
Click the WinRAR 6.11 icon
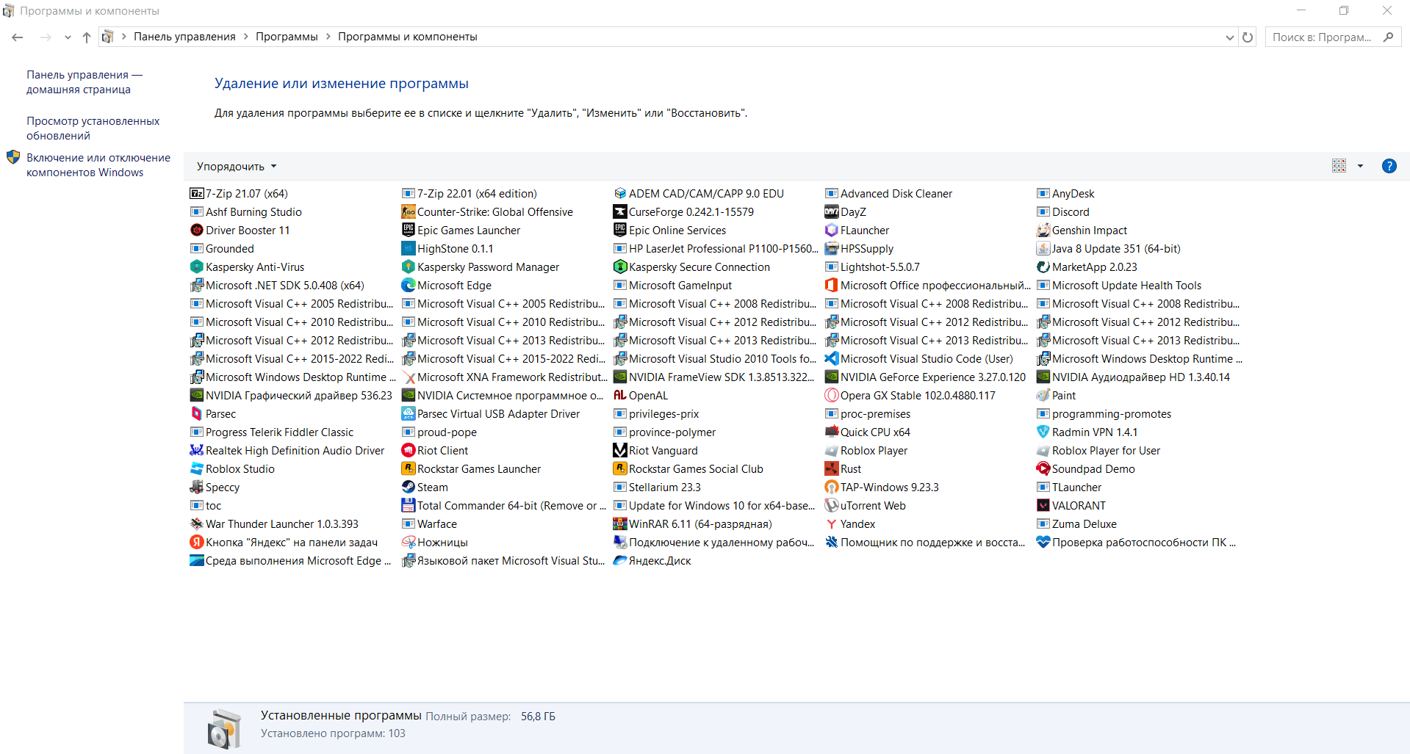coord(620,523)
